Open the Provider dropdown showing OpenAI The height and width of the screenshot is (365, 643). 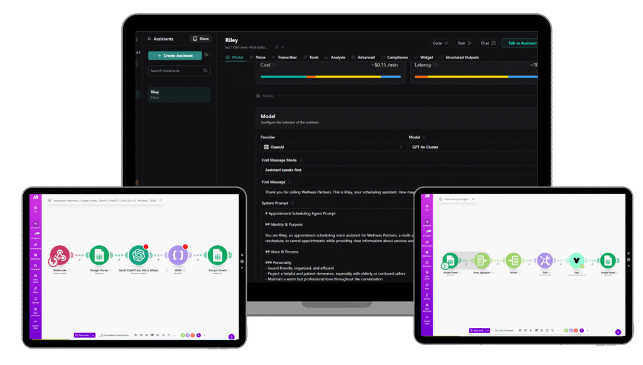333,147
